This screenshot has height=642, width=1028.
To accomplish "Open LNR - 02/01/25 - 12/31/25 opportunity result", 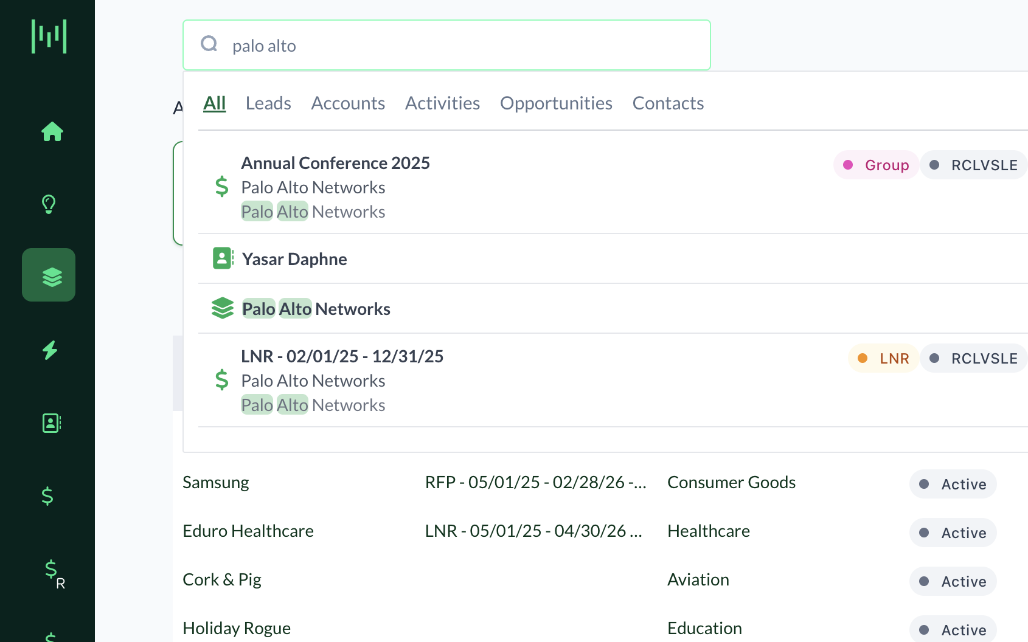I will coord(342,357).
